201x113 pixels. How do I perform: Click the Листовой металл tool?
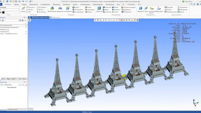152,10
